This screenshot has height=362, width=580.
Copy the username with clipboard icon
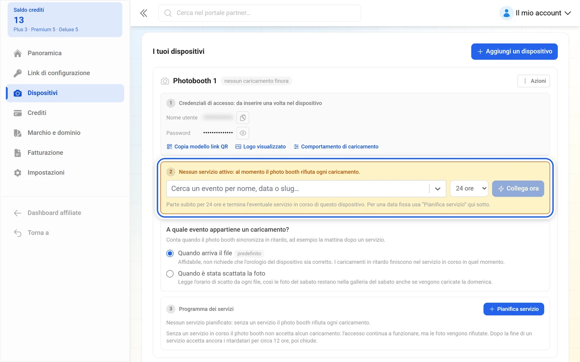[243, 118]
